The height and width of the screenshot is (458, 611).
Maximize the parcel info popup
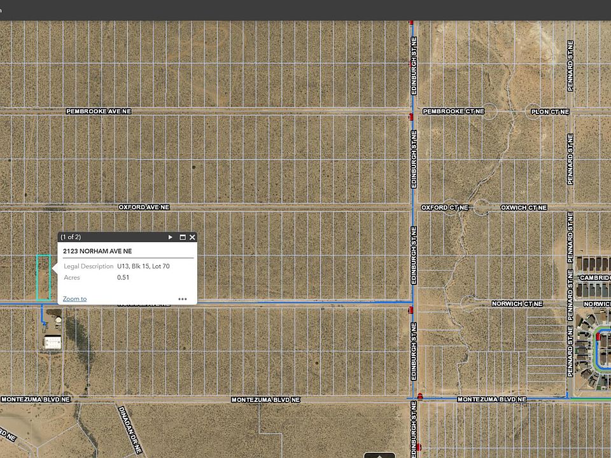[183, 237]
